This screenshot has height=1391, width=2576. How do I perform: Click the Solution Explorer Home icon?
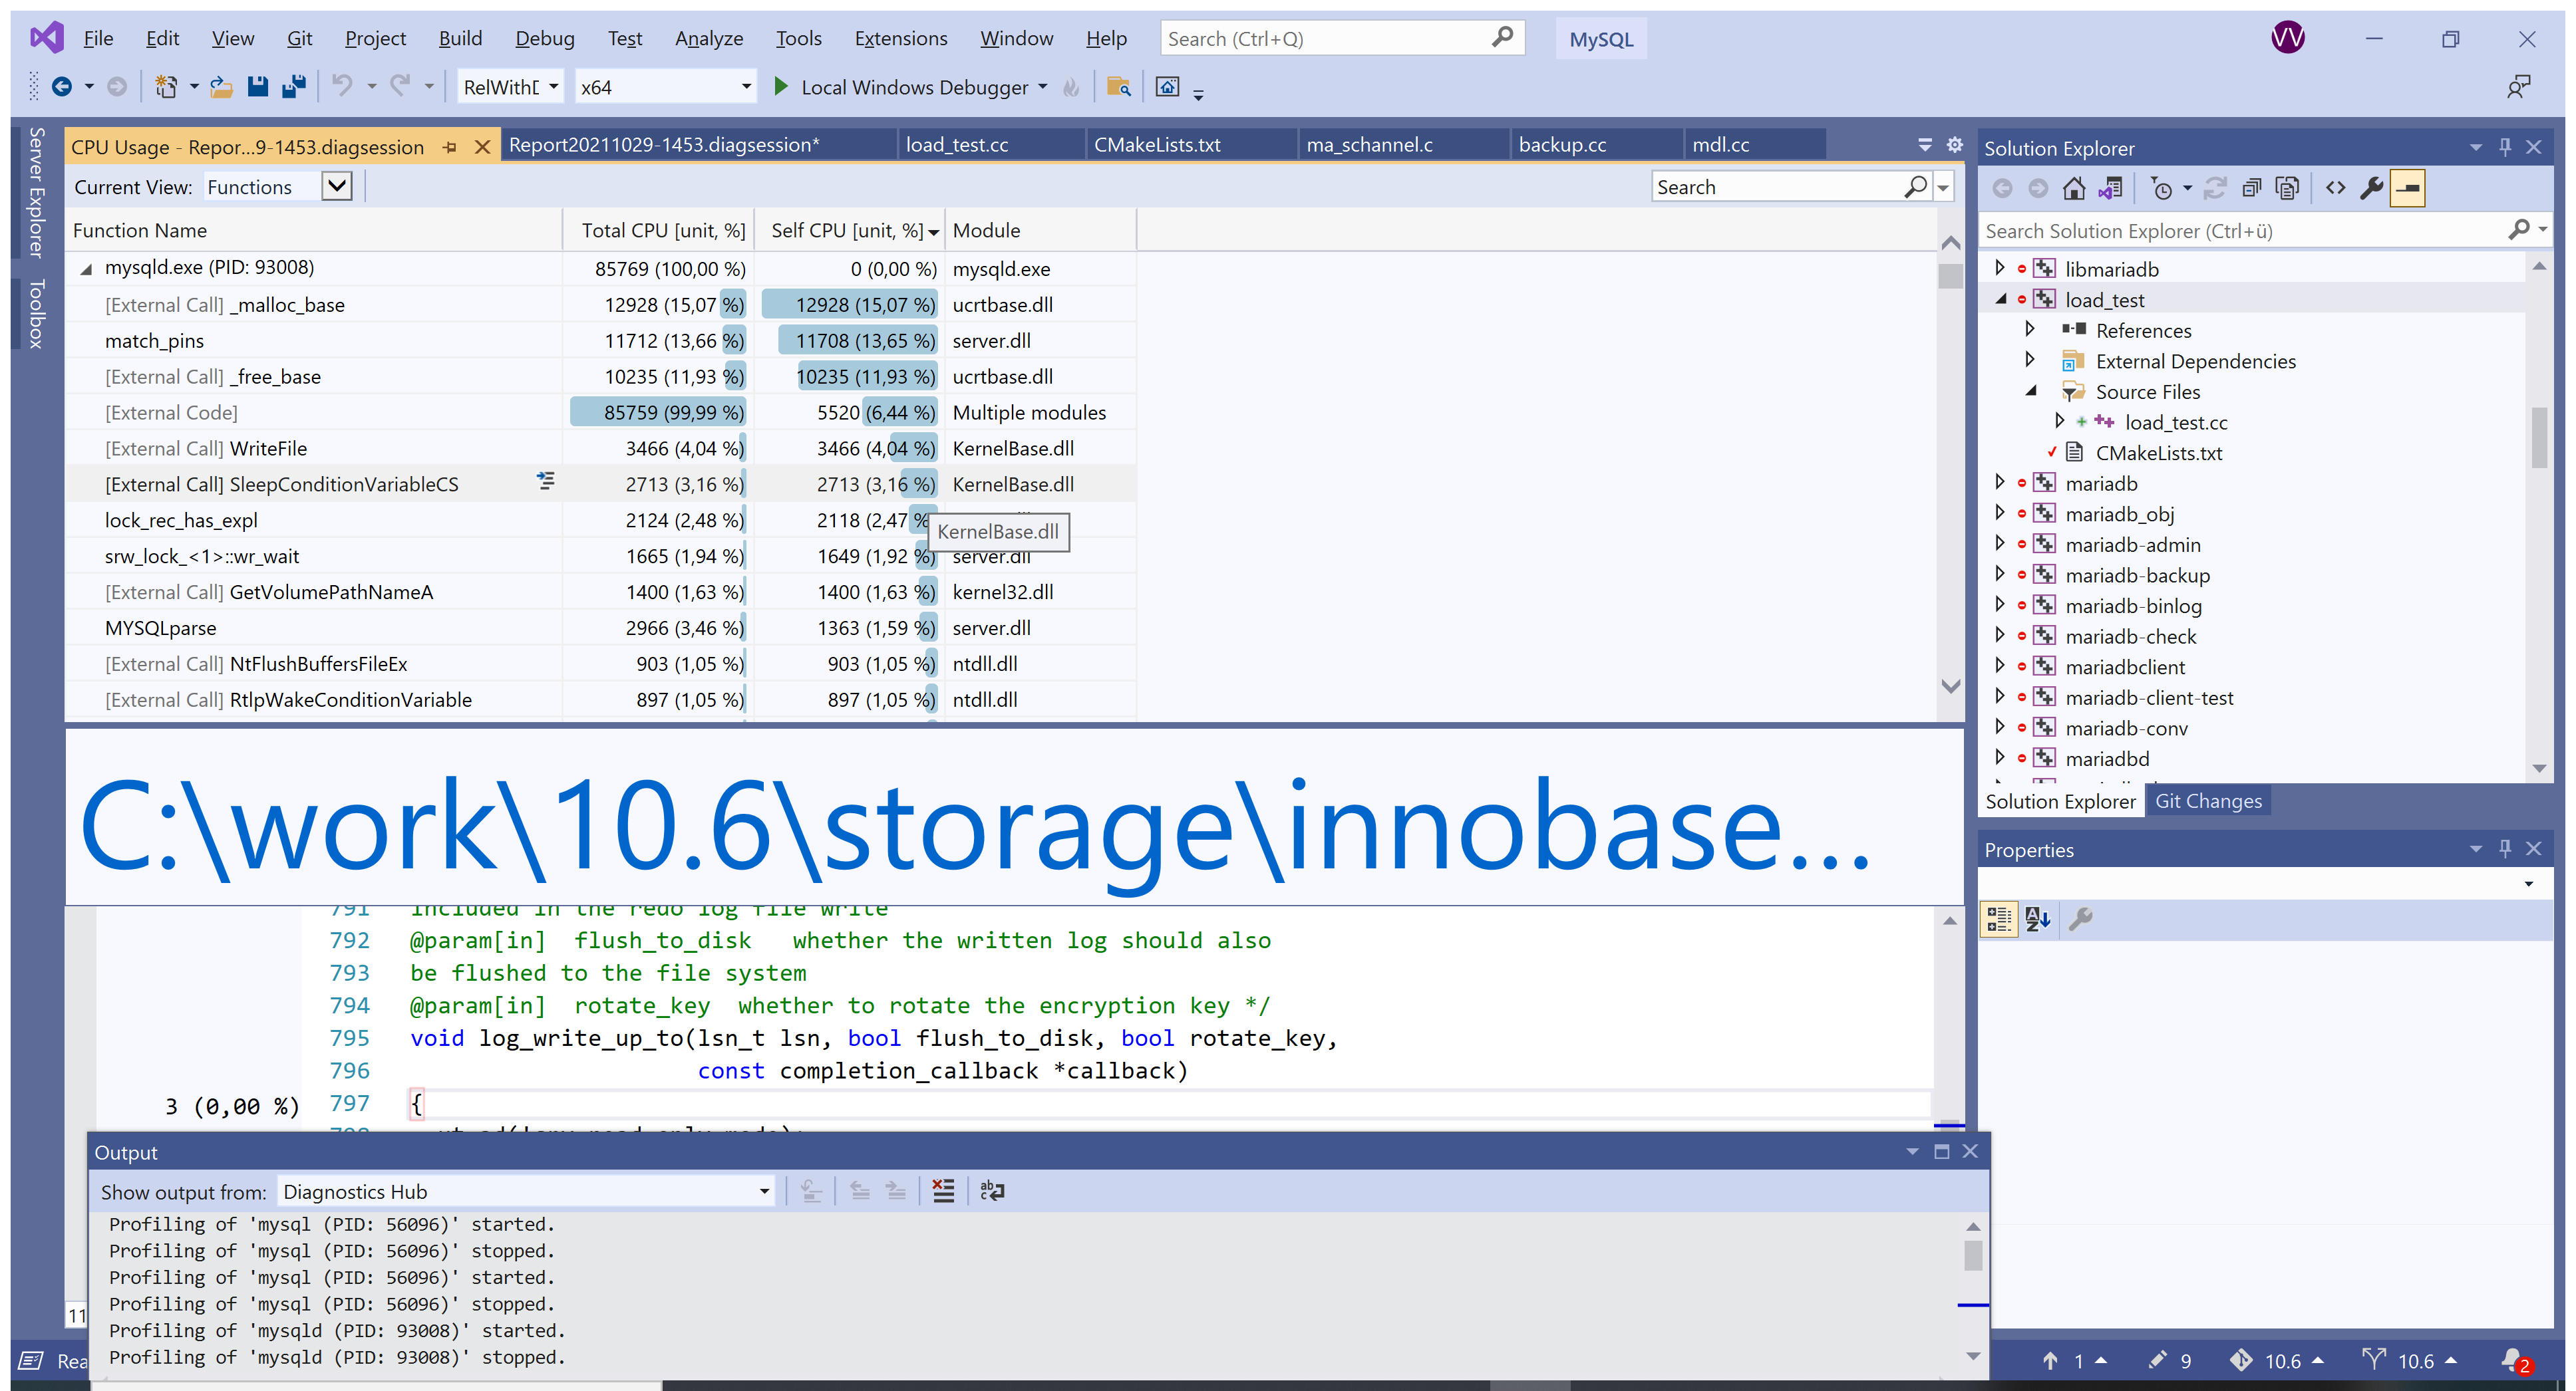click(2074, 188)
